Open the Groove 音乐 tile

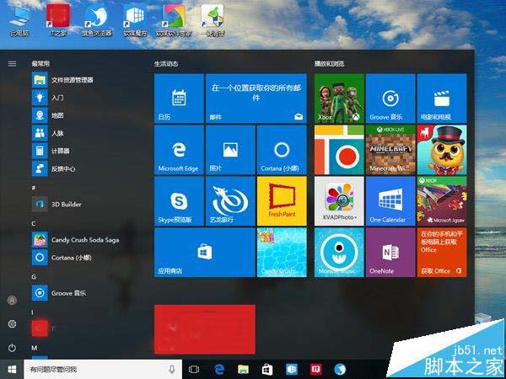click(x=390, y=99)
